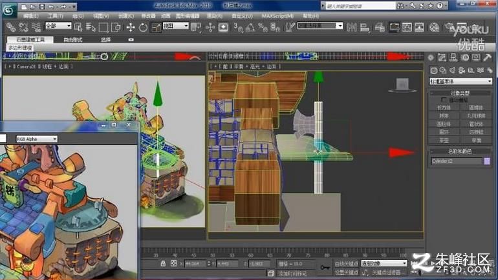
Task: Click the Use Pivot Point Center icon
Action: click(x=196, y=28)
